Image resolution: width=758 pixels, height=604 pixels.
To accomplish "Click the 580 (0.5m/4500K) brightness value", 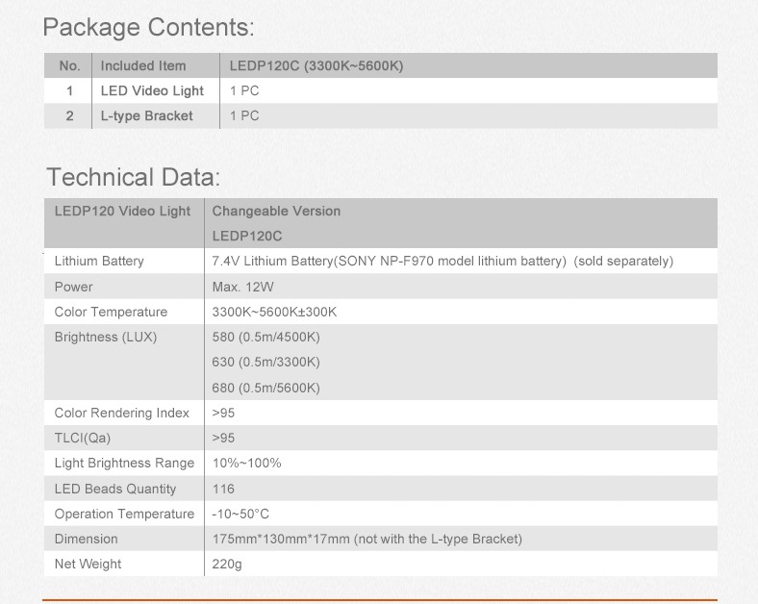I will click(x=265, y=338).
